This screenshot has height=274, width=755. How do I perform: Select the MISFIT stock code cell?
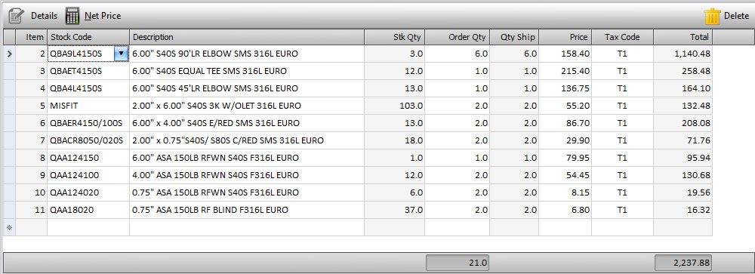tap(88, 106)
